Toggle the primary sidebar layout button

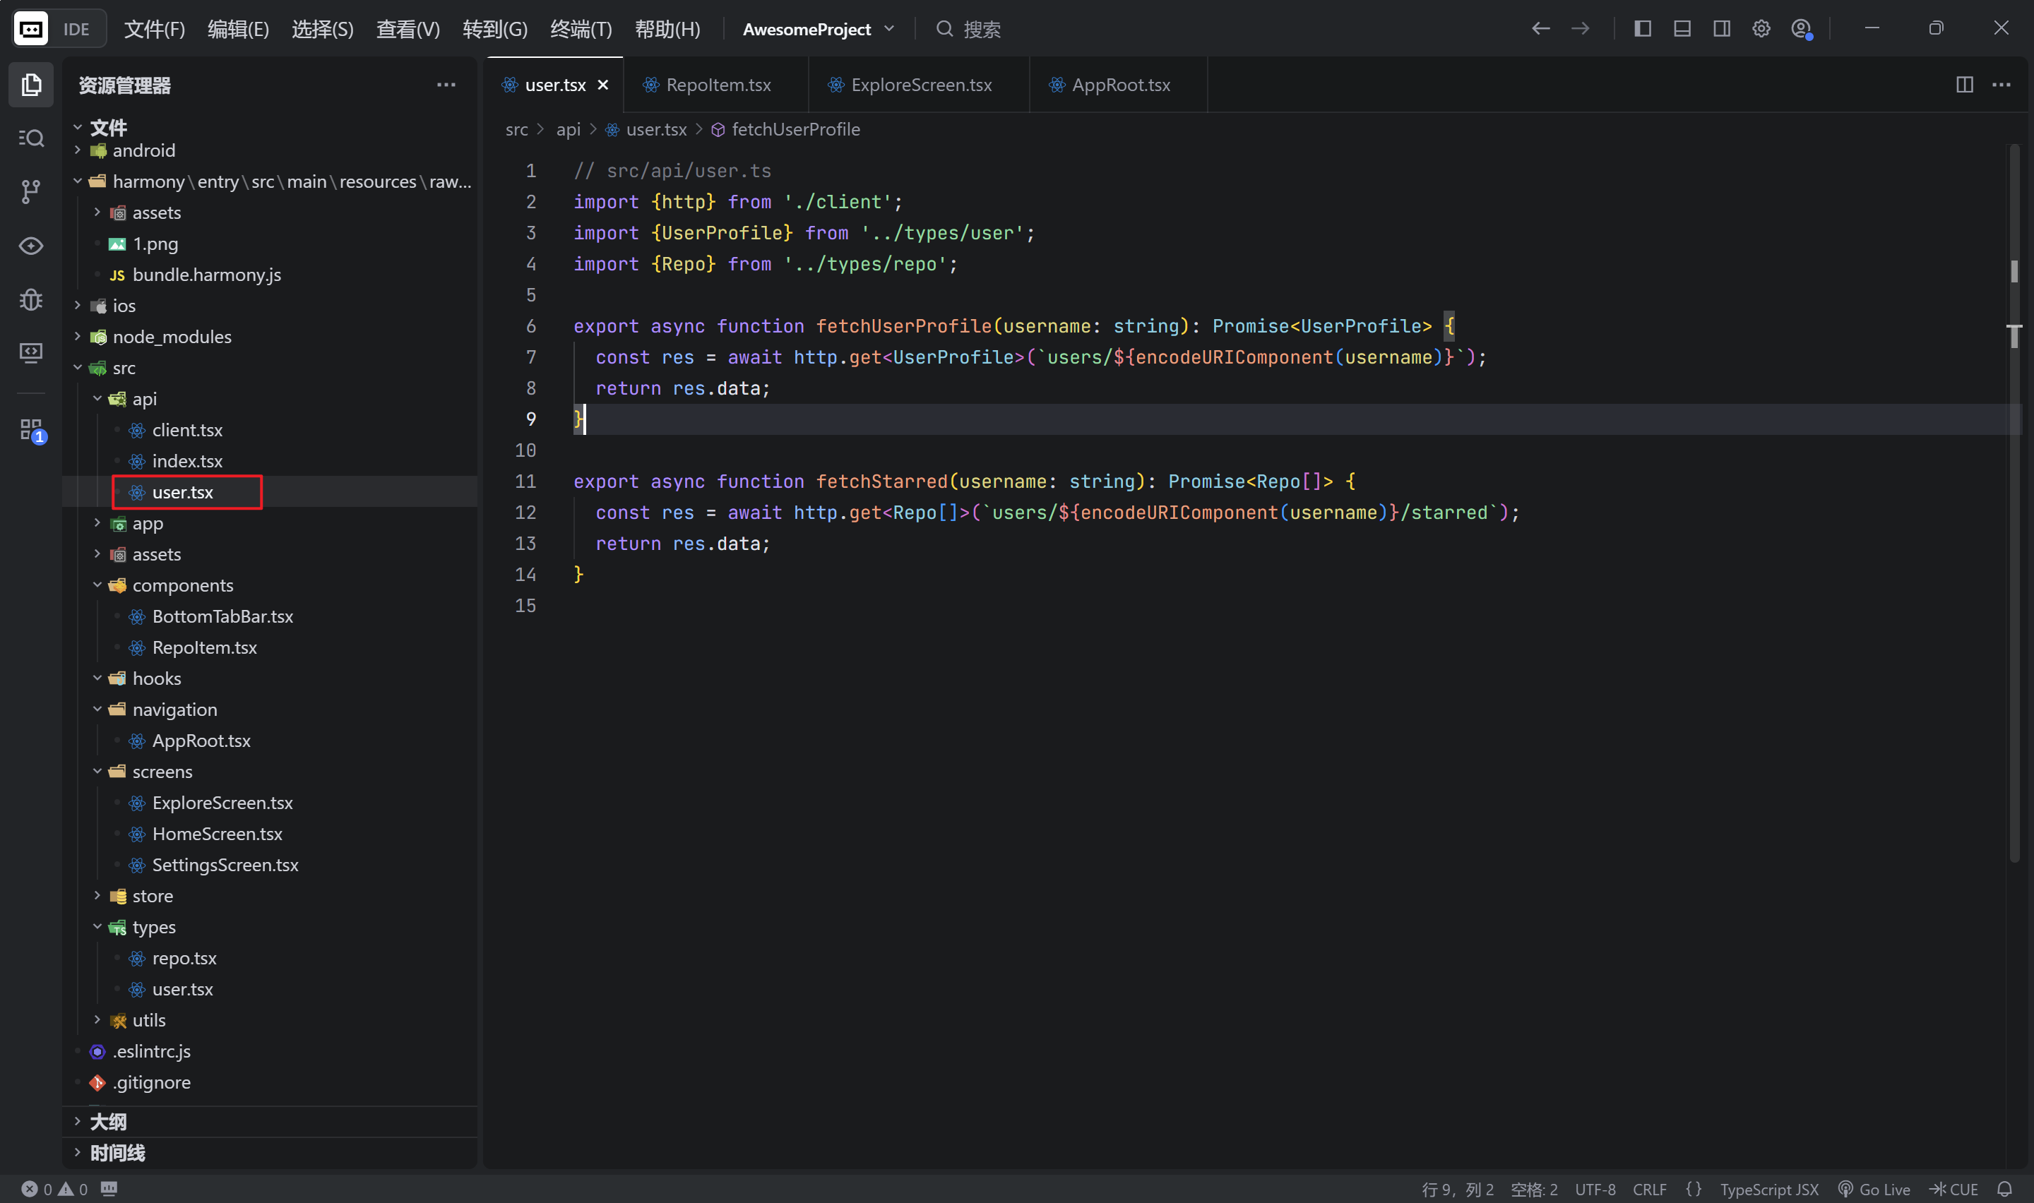1643,29
